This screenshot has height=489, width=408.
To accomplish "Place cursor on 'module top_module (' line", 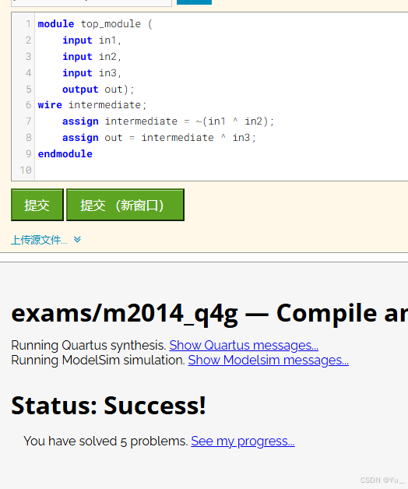I will click(x=95, y=24).
